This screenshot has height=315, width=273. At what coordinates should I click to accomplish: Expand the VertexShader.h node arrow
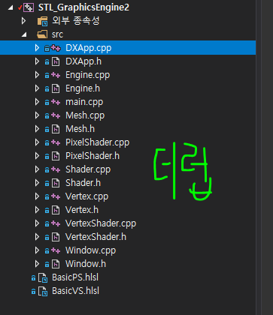[x=37, y=237]
